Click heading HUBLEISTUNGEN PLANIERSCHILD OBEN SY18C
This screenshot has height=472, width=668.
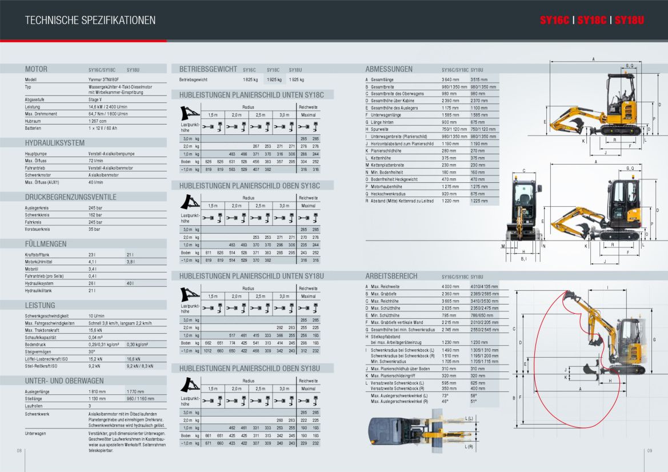250,186
